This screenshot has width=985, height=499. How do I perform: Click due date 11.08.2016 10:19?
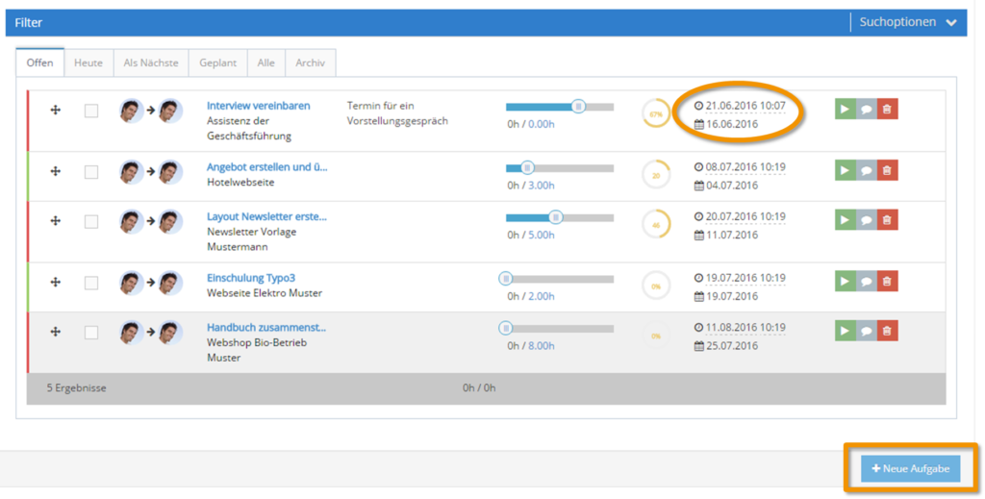(745, 328)
